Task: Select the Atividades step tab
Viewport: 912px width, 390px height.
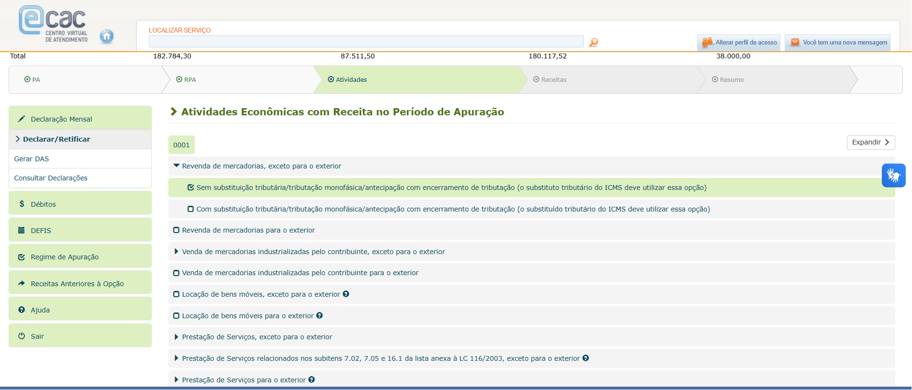Action: pyautogui.click(x=420, y=79)
